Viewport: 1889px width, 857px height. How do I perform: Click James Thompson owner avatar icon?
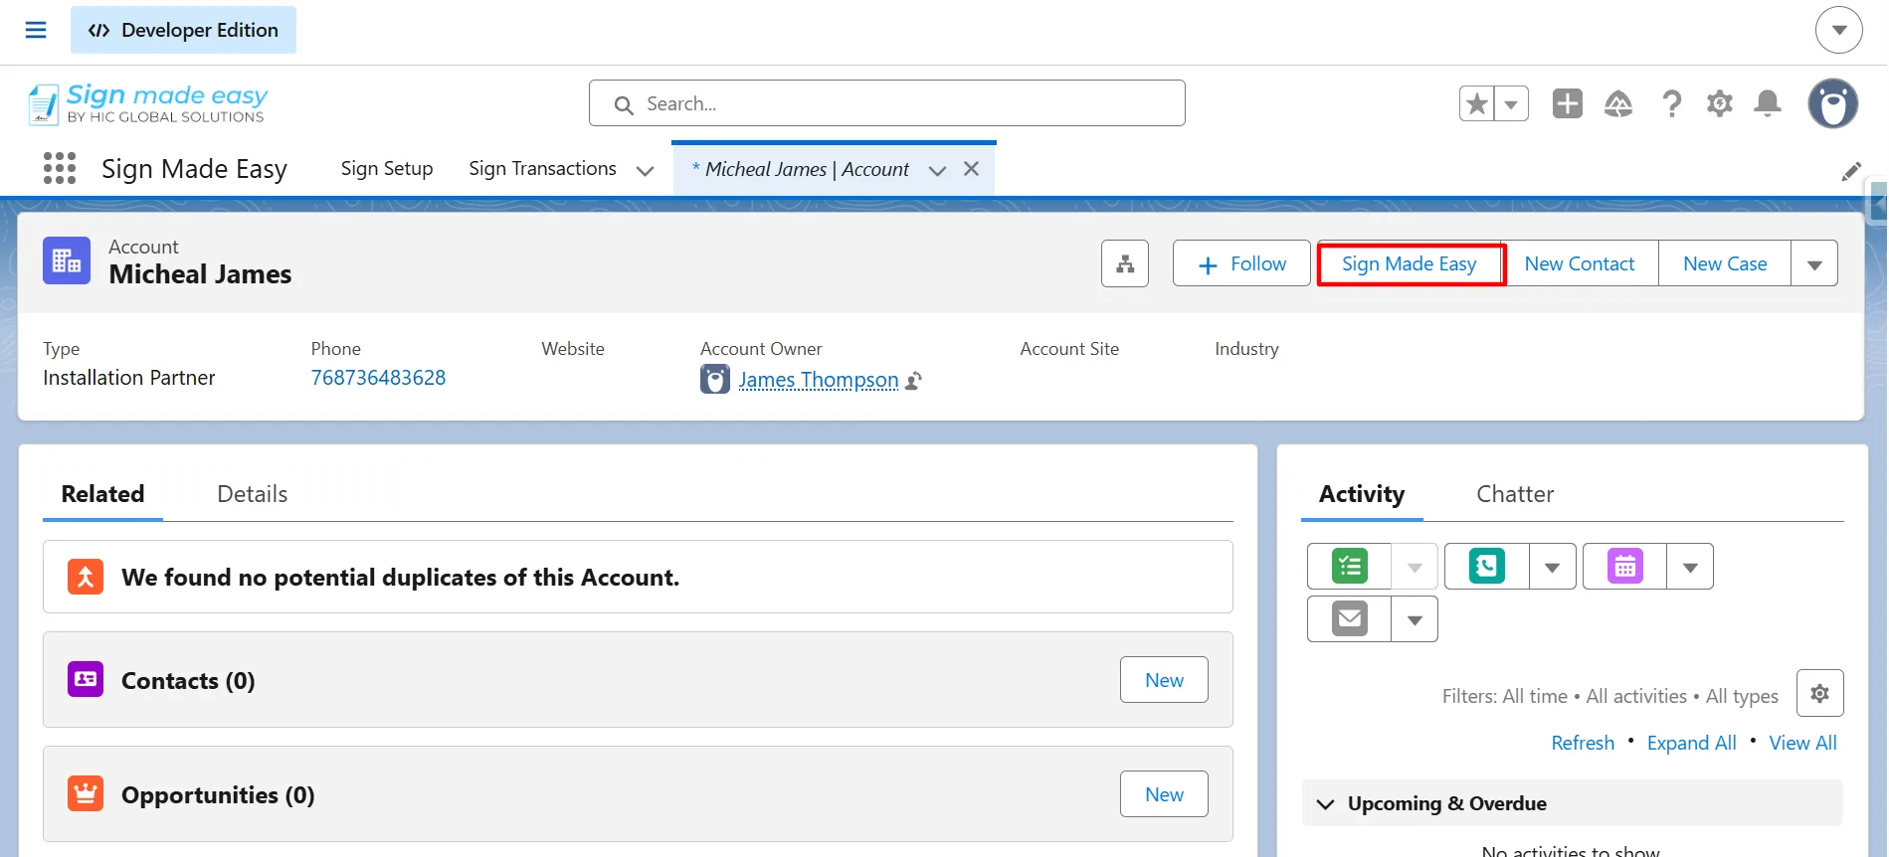point(715,379)
